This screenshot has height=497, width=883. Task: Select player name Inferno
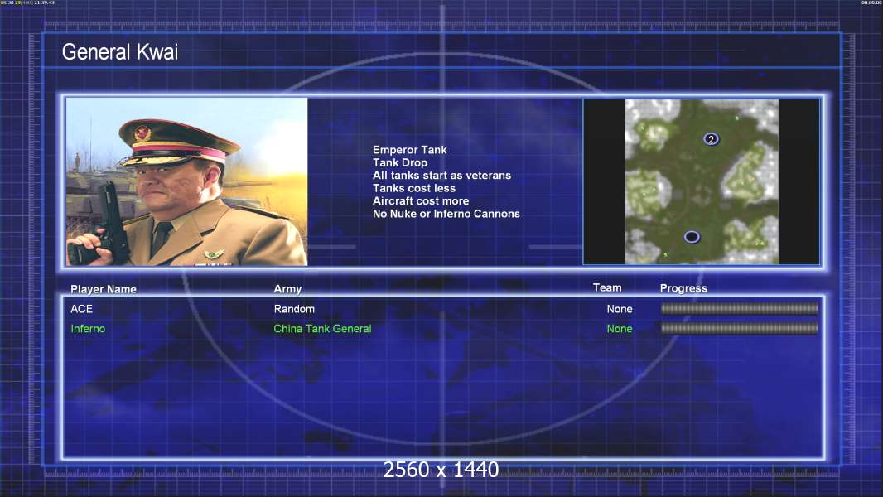[x=88, y=329]
